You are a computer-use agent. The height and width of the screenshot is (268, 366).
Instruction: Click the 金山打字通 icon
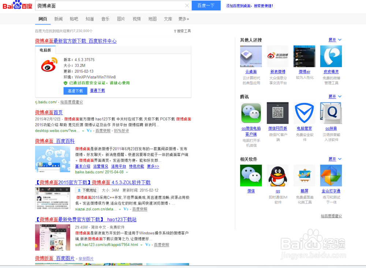pyautogui.click(x=331, y=176)
